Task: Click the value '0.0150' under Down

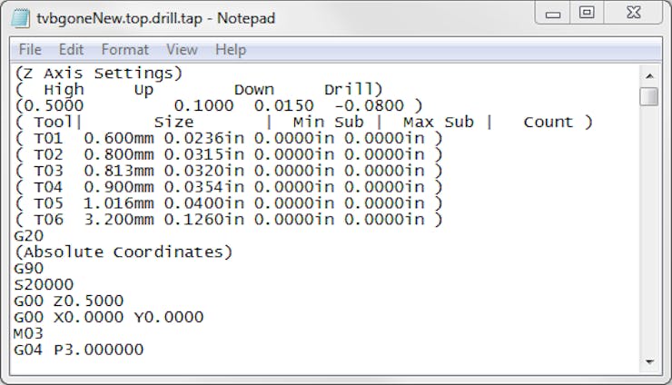Action: coord(283,105)
